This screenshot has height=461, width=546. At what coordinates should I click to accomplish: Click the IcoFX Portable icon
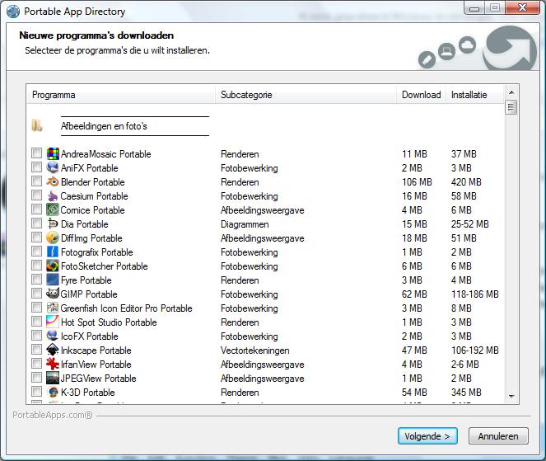click(x=53, y=336)
